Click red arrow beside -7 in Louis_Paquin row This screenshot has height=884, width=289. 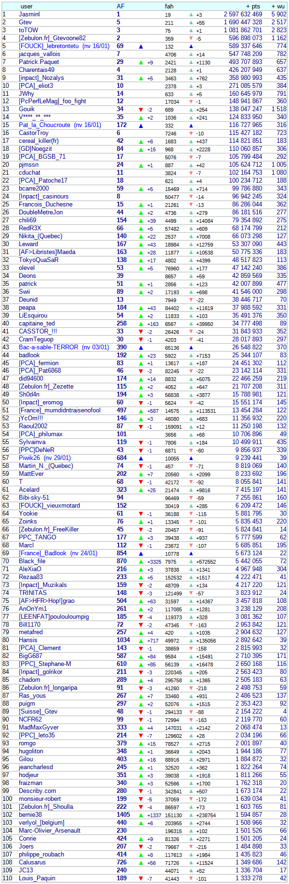pos(141,878)
